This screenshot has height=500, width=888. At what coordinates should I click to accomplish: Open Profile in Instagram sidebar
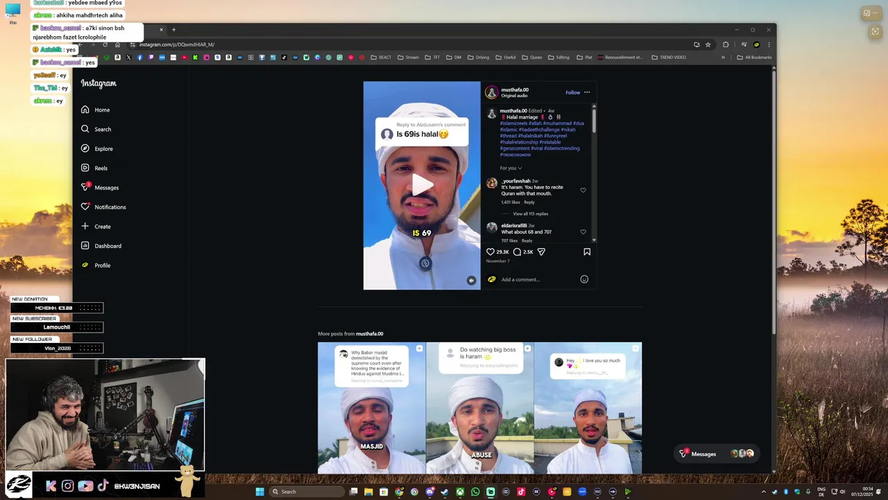[96, 265]
